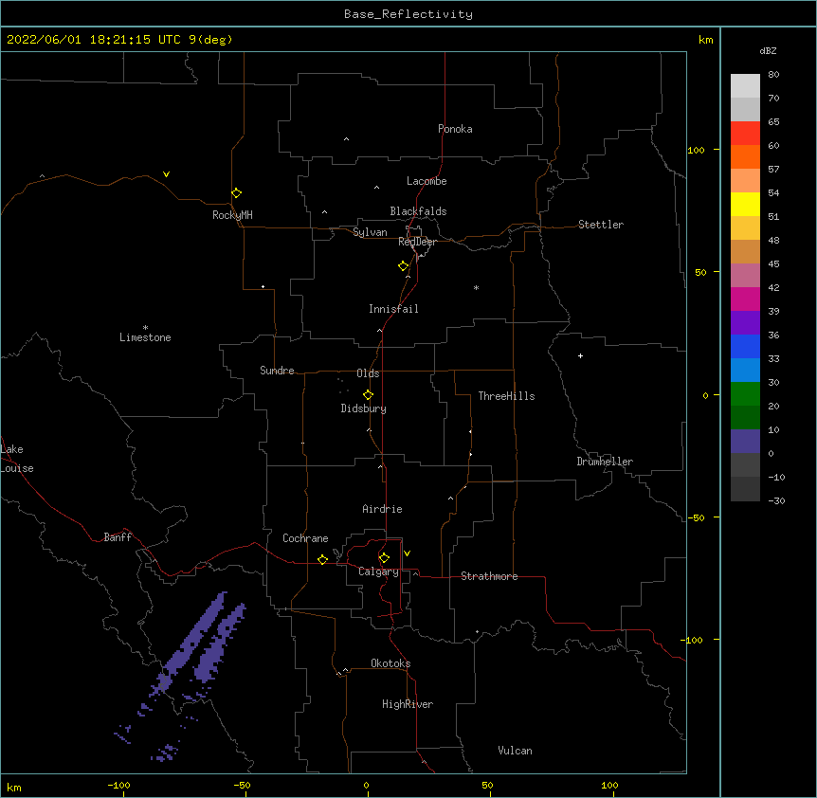The image size is (817, 798).
Task: Click the Didsbury label
Action: pos(364,408)
